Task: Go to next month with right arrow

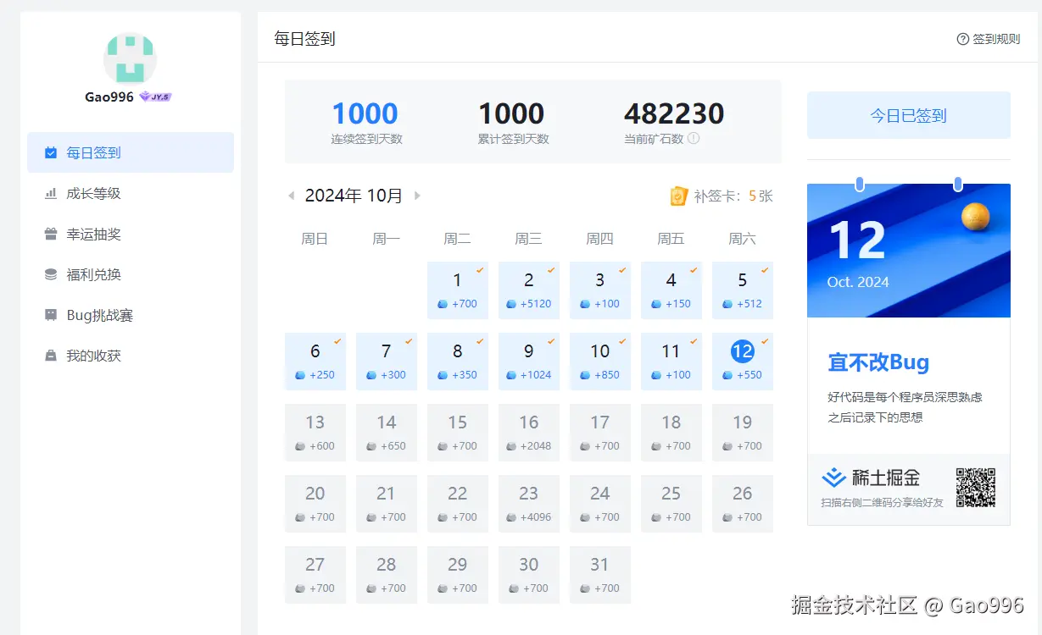Action: pyautogui.click(x=416, y=195)
